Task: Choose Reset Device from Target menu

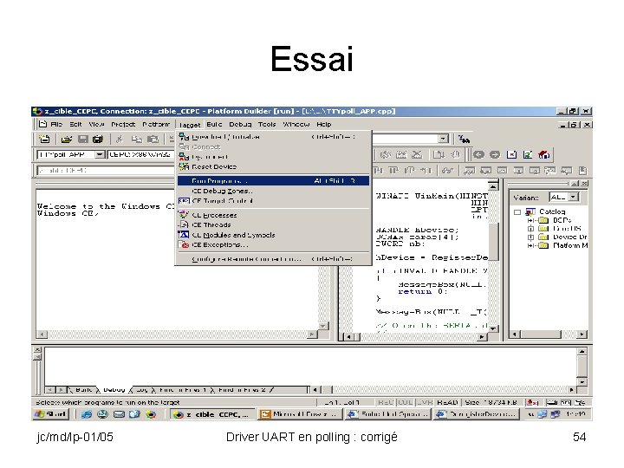Action: coord(273,166)
